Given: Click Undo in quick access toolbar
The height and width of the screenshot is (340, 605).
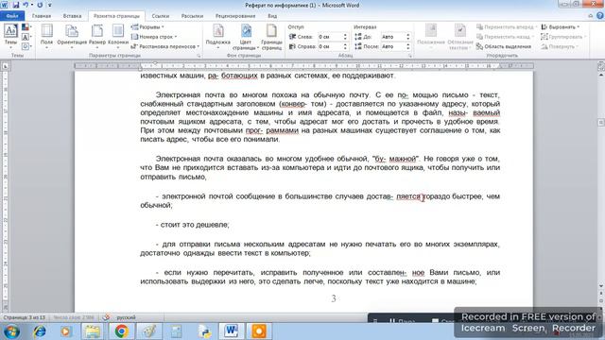Looking at the screenshot, I should [26, 5].
